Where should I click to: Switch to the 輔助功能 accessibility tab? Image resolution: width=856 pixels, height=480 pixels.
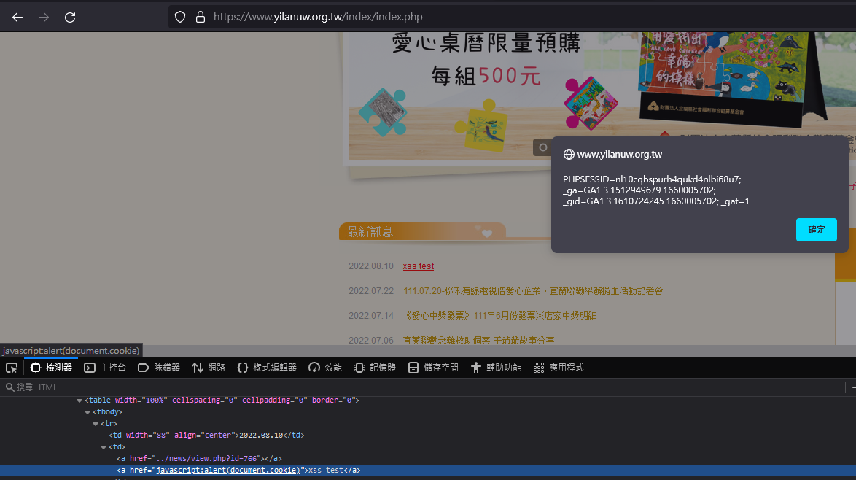click(x=496, y=368)
